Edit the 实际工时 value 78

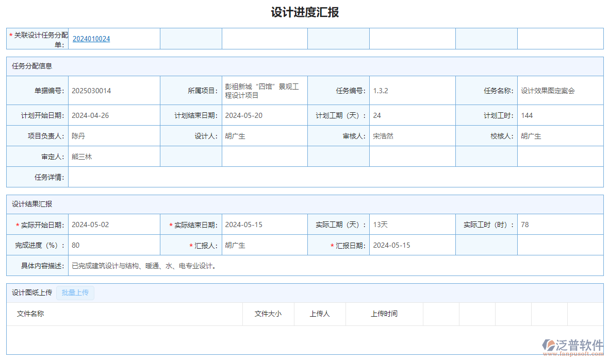559,225
